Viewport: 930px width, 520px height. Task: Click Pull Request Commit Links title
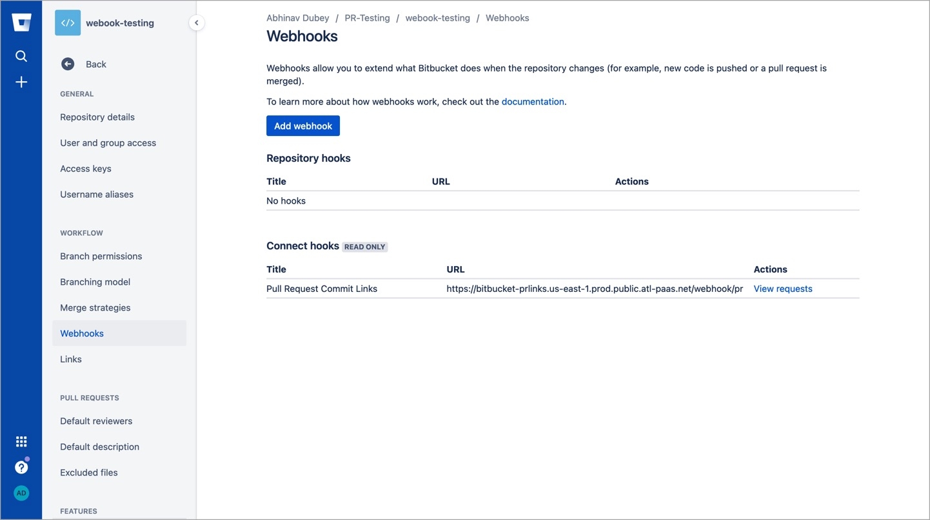[x=322, y=289]
